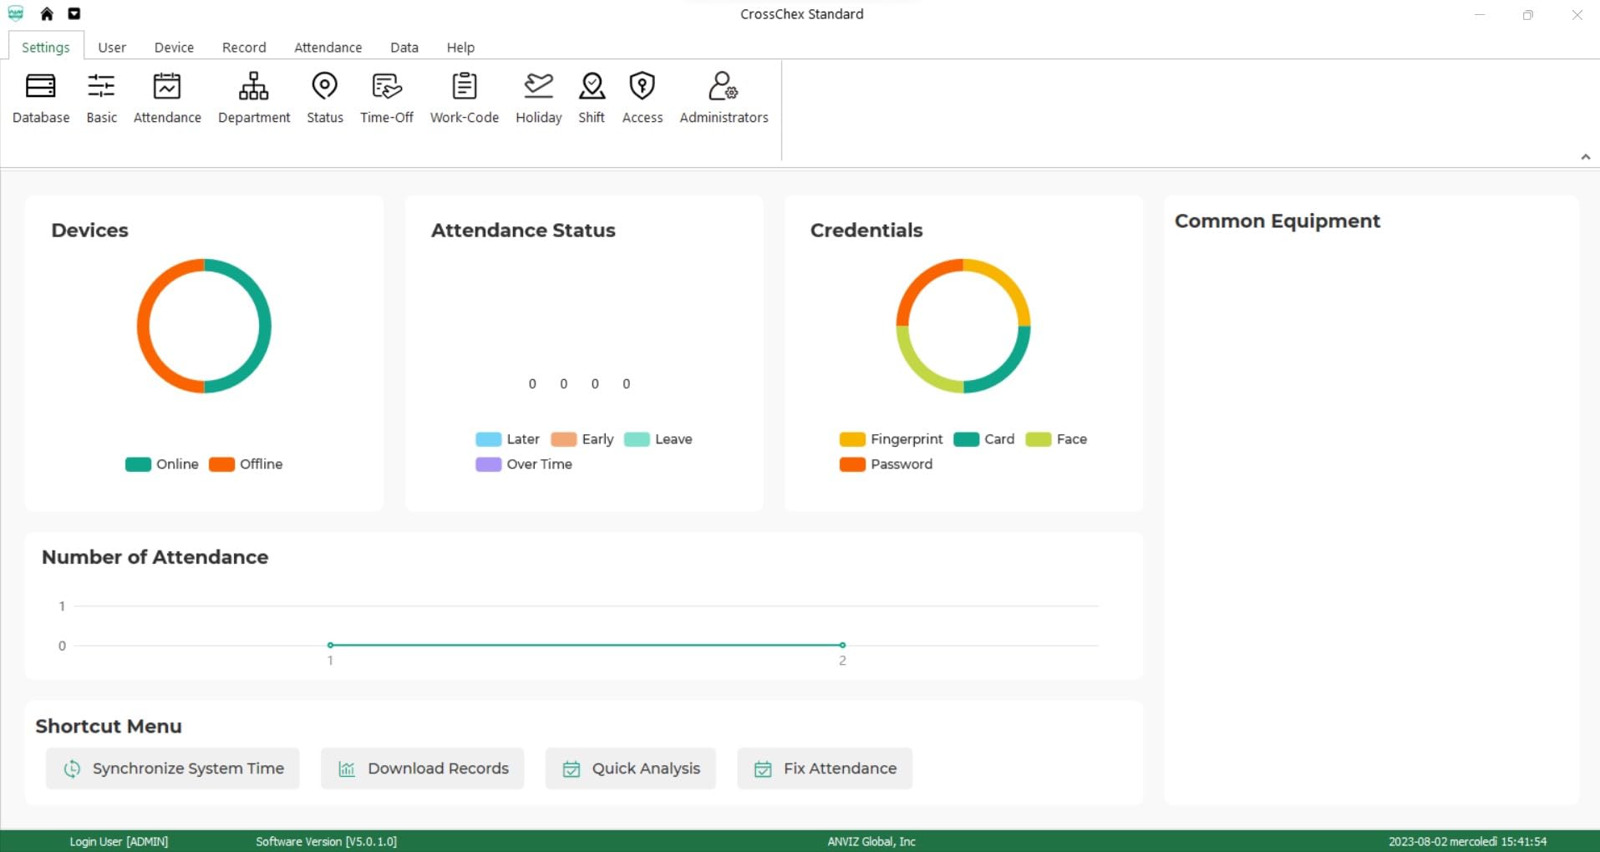This screenshot has width=1600, height=852.
Task: Click the home icon in title bar
Action: point(47,13)
